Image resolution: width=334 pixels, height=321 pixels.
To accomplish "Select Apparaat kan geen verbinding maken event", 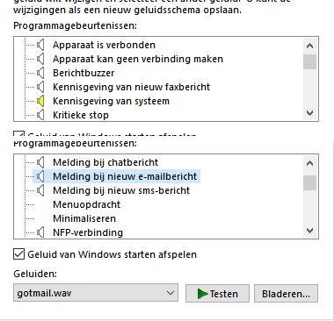I will click(138, 59).
